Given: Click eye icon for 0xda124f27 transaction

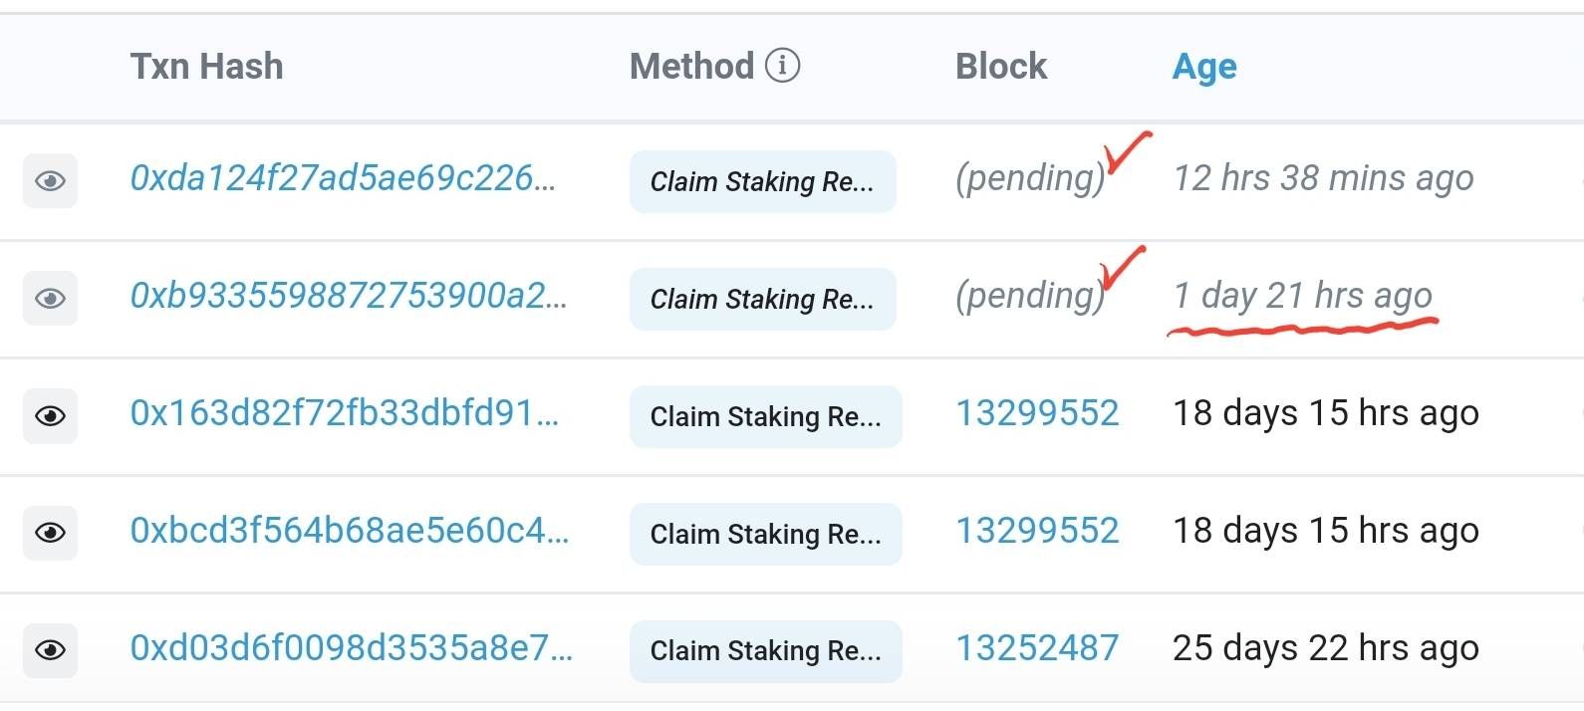Looking at the screenshot, I should [x=50, y=181].
